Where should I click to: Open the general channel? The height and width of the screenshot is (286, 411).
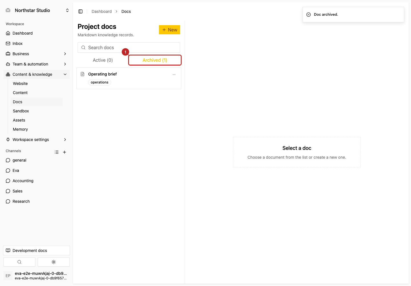point(37,160)
